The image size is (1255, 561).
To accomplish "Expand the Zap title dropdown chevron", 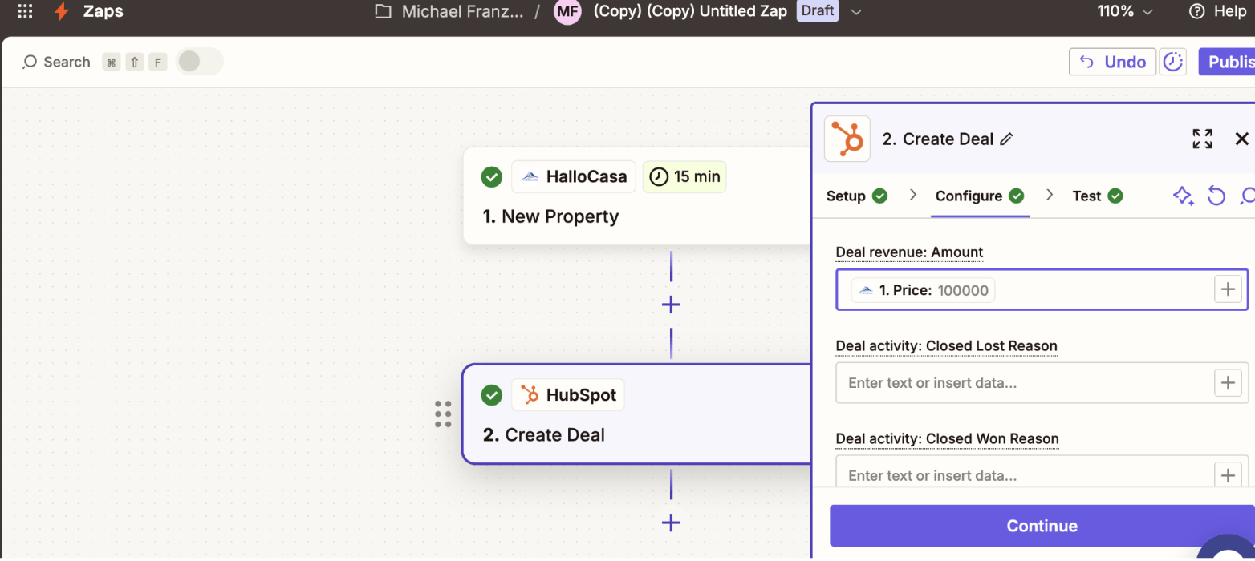I will [x=856, y=11].
